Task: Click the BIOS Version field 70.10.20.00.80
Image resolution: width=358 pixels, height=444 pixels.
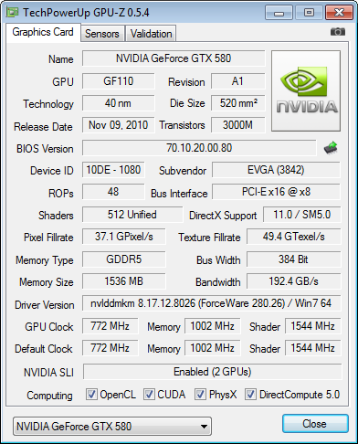Action: pos(199,148)
